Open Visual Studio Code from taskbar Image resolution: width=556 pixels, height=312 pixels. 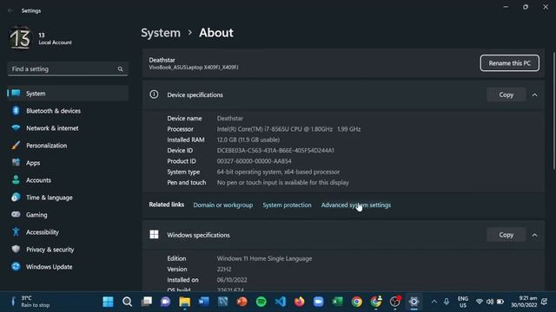280,302
